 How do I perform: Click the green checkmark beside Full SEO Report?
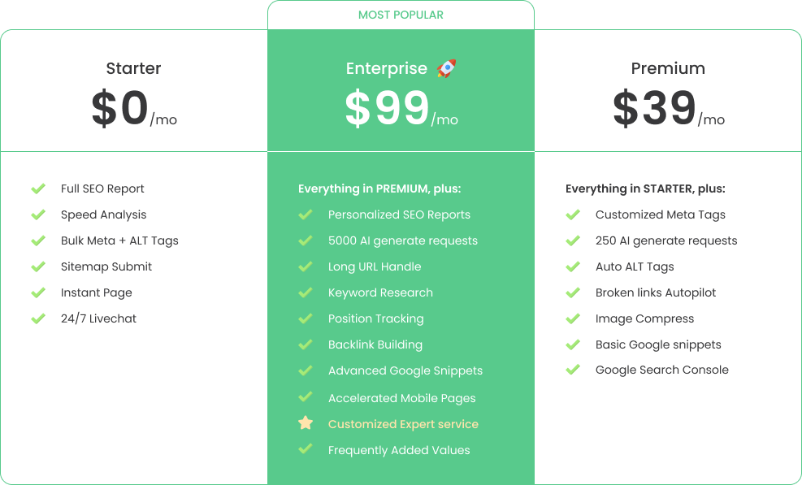point(37,188)
